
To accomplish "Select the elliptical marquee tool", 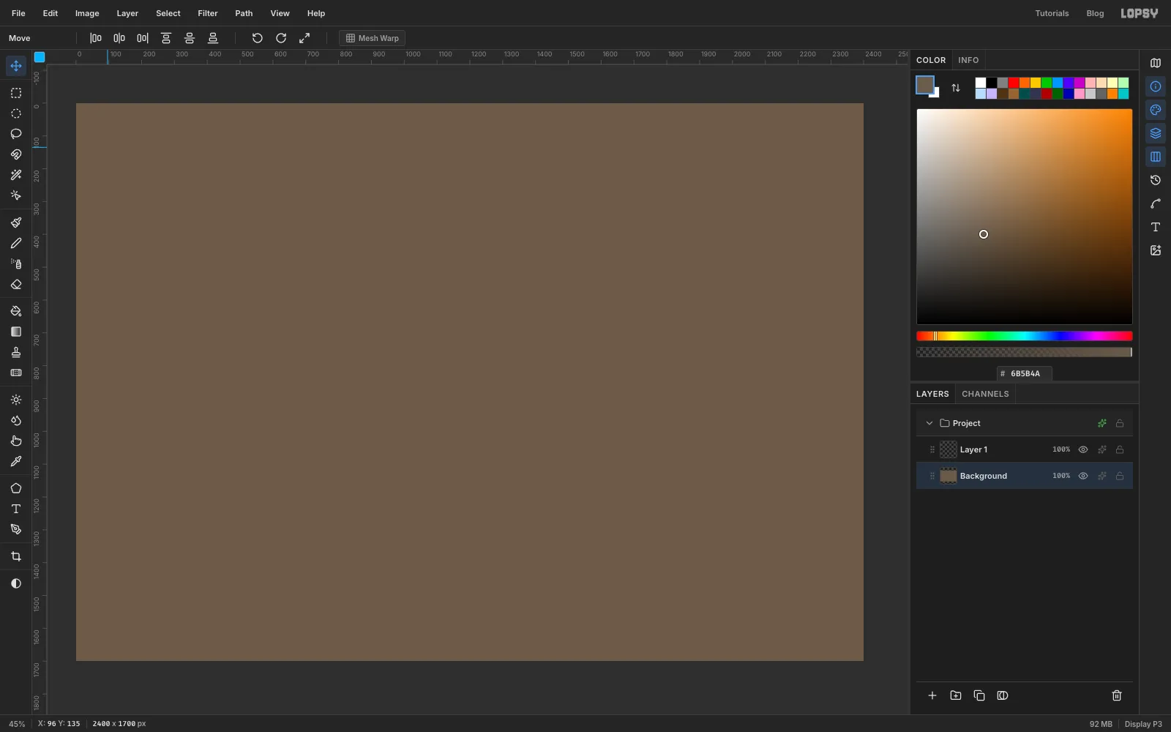I will click(x=16, y=113).
